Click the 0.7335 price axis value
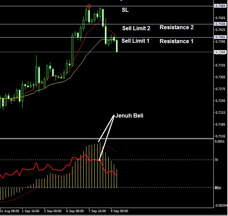 pyautogui.click(x=220, y=65)
